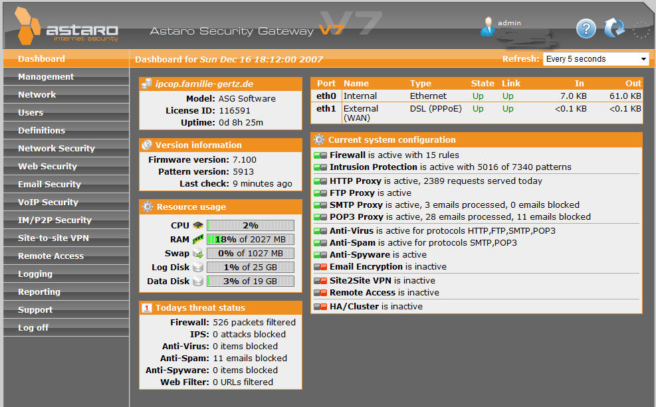Click the POP3 Proxy link

coord(356,217)
